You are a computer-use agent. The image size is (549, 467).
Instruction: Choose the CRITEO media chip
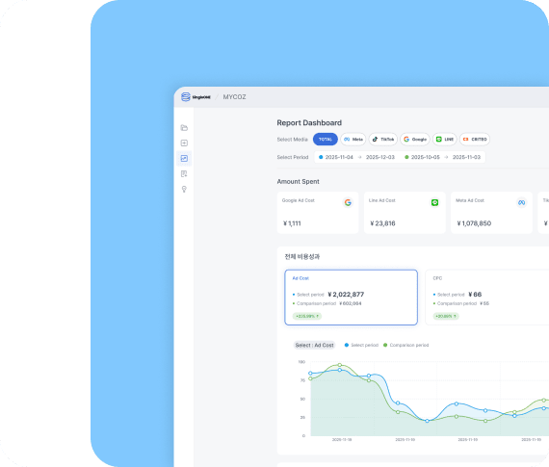tap(475, 139)
